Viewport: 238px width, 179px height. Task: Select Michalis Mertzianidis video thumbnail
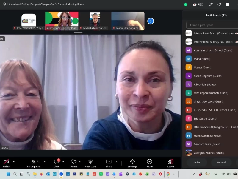click(x=95, y=21)
